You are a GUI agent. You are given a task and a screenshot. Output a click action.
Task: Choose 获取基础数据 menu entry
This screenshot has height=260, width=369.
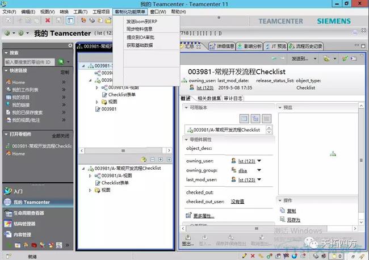140,45
